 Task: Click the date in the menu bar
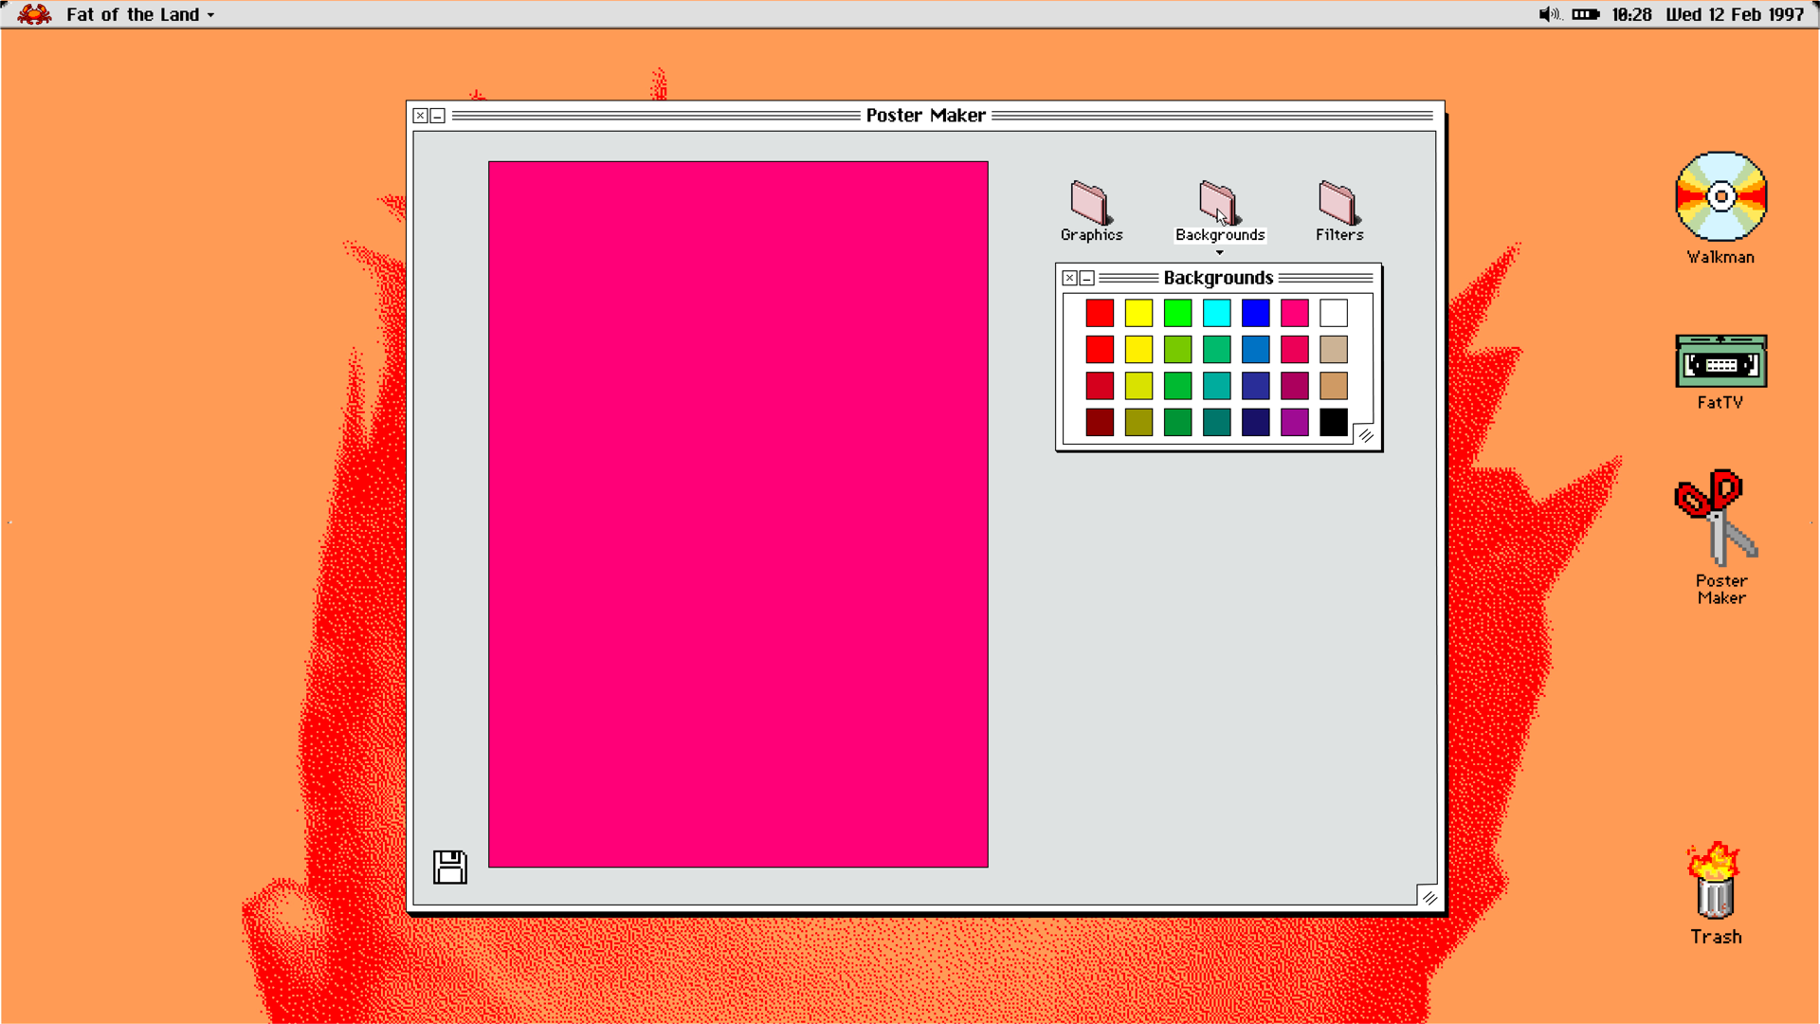tap(1735, 14)
